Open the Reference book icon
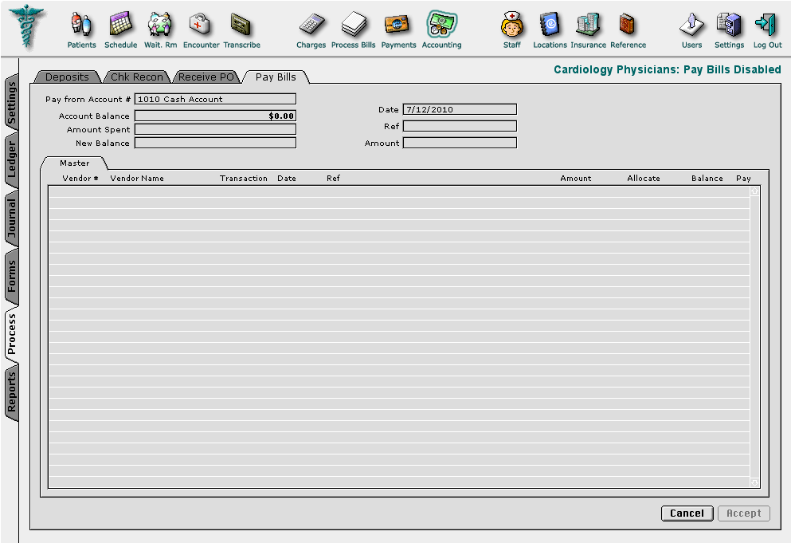 [627, 24]
